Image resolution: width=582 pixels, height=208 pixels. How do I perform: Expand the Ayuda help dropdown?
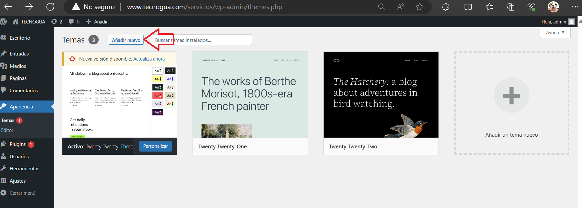pos(555,32)
